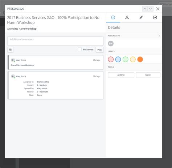Apply the green label
The image size is (172, 168).
[126, 59]
